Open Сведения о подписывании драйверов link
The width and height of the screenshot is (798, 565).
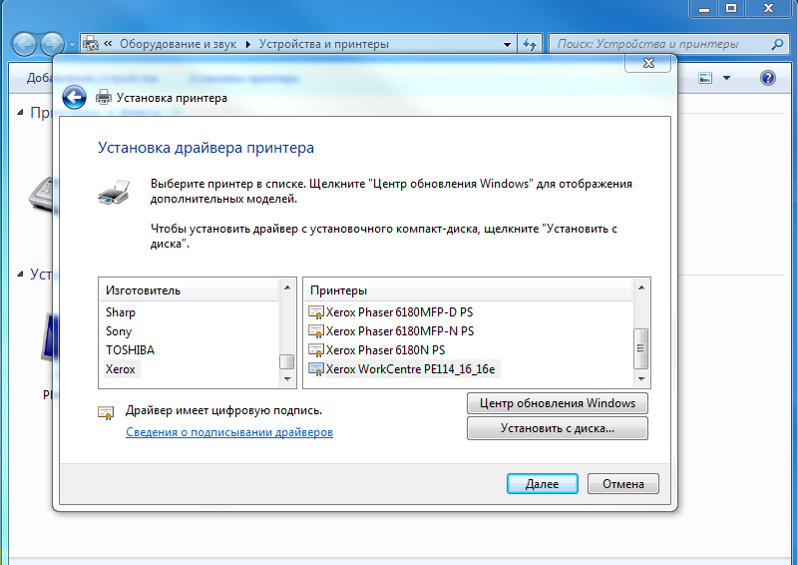pyautogui.click(x=229, y=432)
